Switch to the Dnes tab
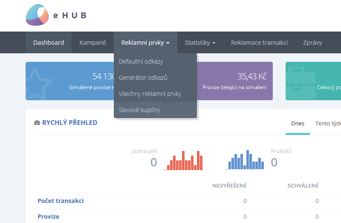Screen dimensions: 341x223 click(x=298, y=124)
